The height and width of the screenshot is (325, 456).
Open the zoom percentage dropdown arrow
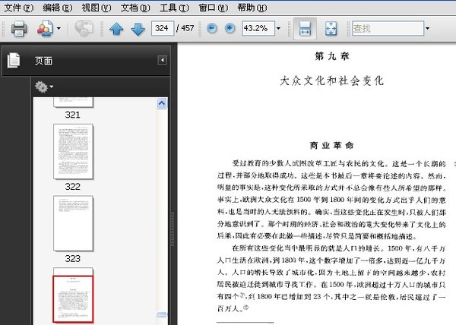278,28
